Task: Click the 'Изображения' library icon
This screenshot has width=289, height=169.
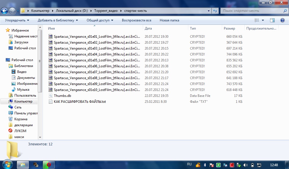Action: (14, 84)
